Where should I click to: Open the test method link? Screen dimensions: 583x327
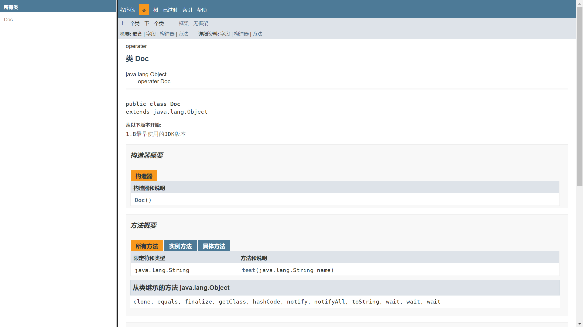click(249, 270)
